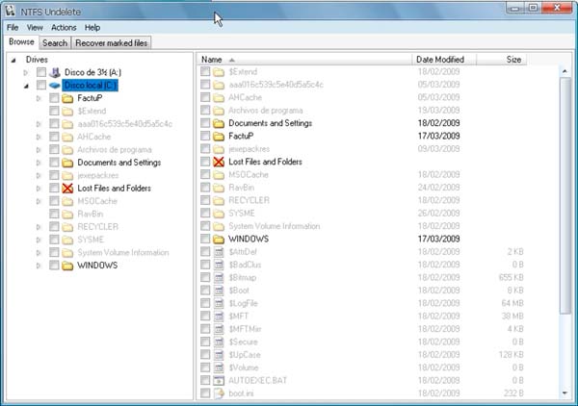Screen dimensions: 578x406
Task: Click the AUTOEXEC.BAT file icon
Action: tap(219, 381)
